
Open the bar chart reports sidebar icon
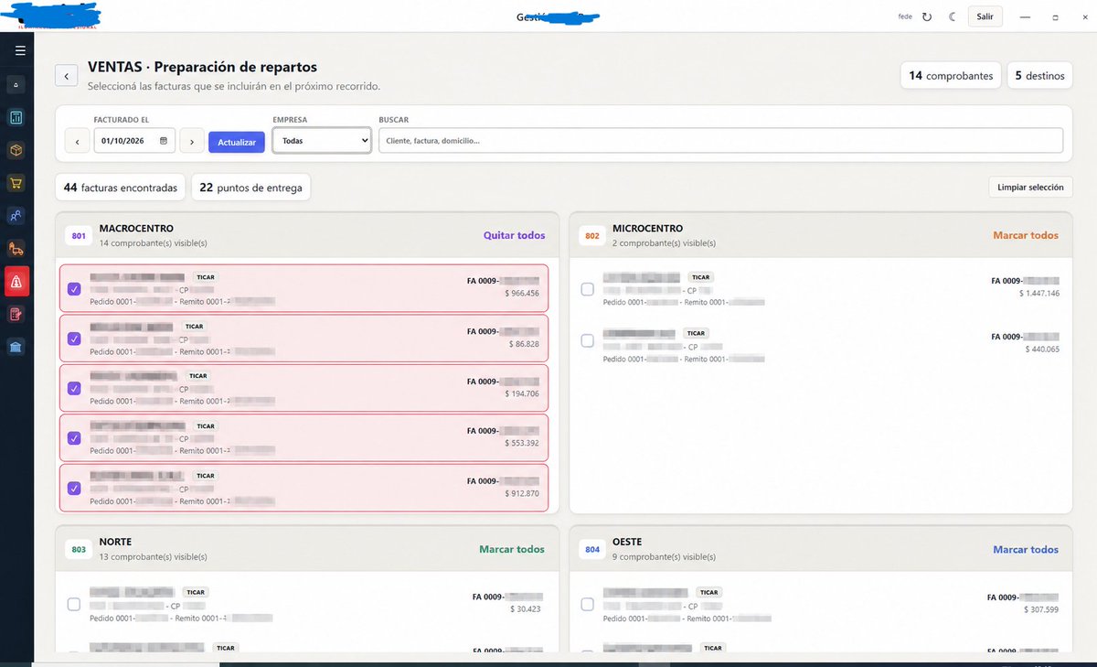pos(16,118)
